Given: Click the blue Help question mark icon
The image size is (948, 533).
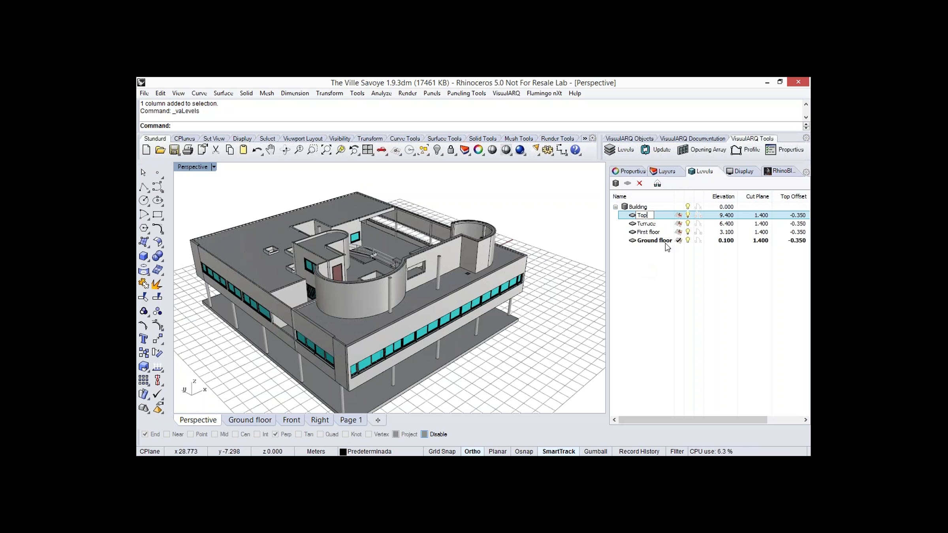Looking at the screenshot, I should [575, 150].
